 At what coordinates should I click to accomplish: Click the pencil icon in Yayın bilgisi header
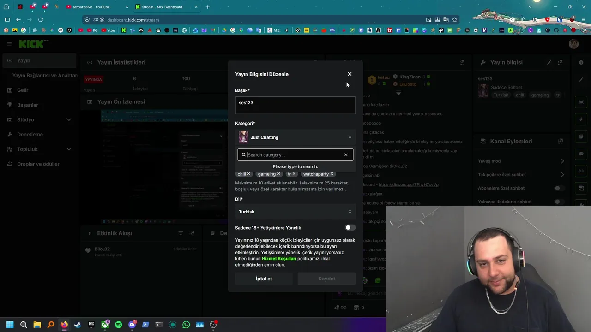pos(549,62)
